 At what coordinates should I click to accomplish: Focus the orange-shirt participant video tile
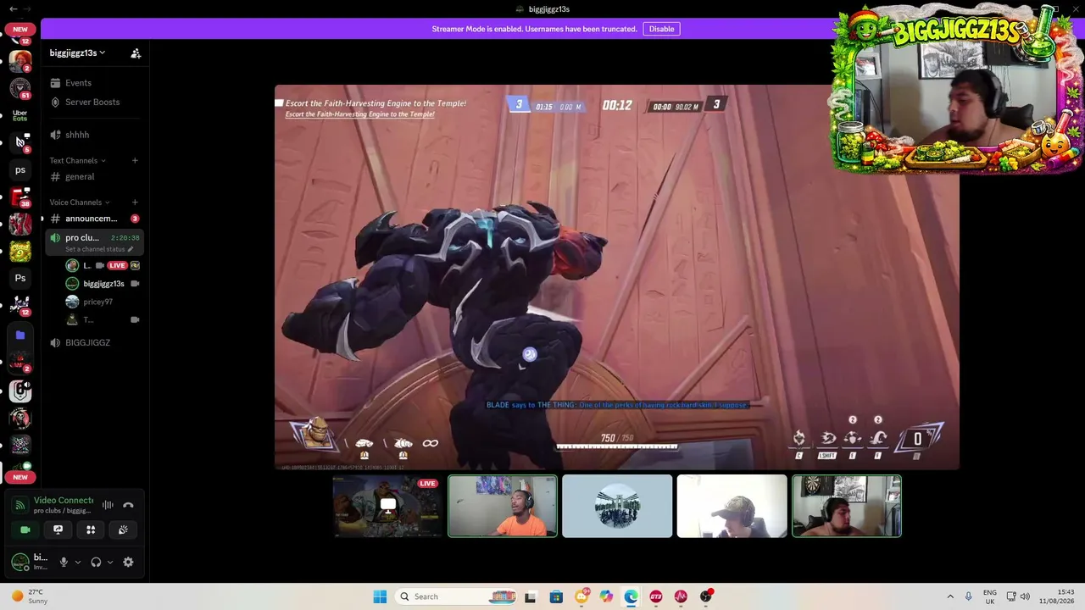503,506
